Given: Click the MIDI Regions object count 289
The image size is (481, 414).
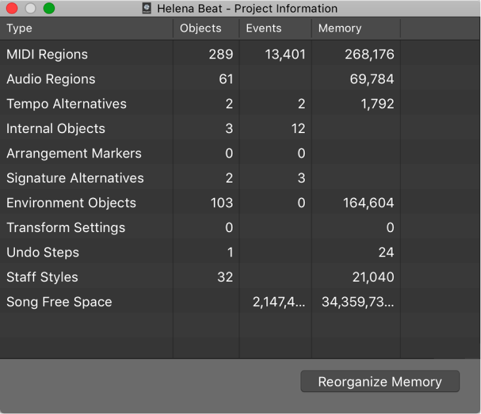Looking at the screenshot, I should [221, 54].
